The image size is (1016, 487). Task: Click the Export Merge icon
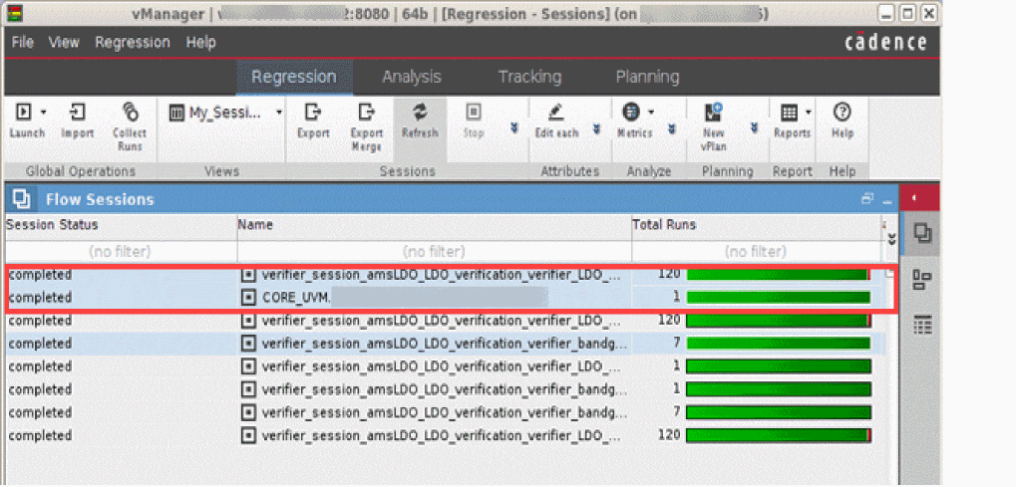[367, 113]
